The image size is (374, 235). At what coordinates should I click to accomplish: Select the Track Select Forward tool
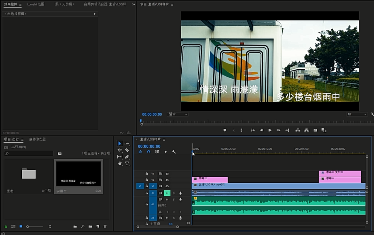pyautogui.click(x=127, y=143)
